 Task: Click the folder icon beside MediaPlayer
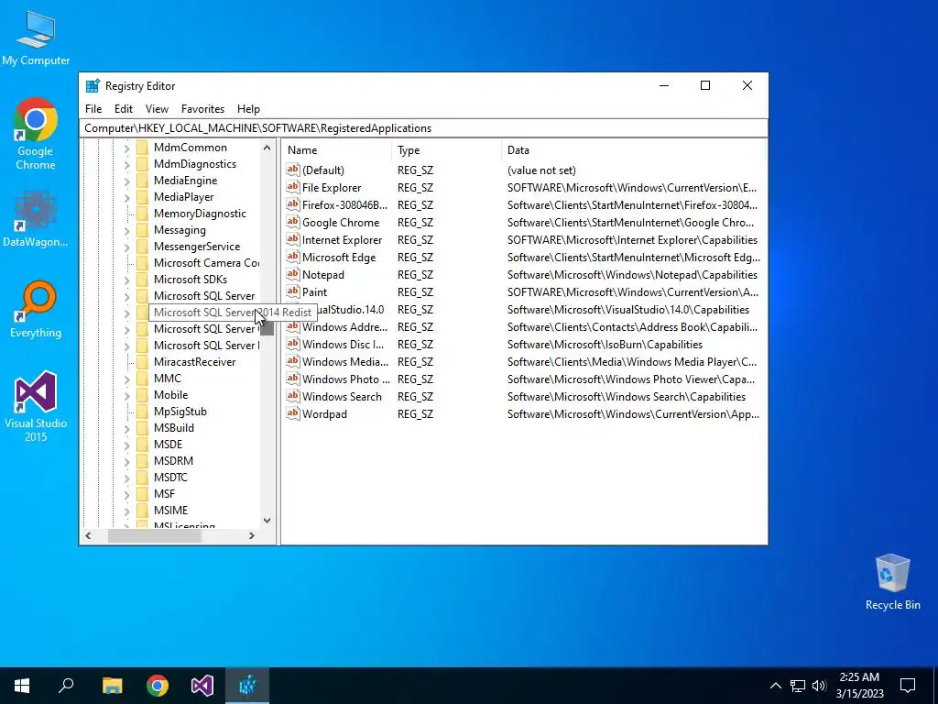pos(142,197)
